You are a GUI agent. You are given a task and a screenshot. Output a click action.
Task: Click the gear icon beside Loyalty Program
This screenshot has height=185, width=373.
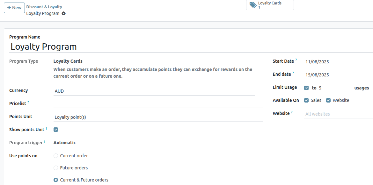(64, 13)
